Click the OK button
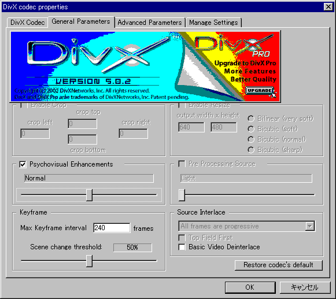The image size is (336, 299). tap(250, 287)
